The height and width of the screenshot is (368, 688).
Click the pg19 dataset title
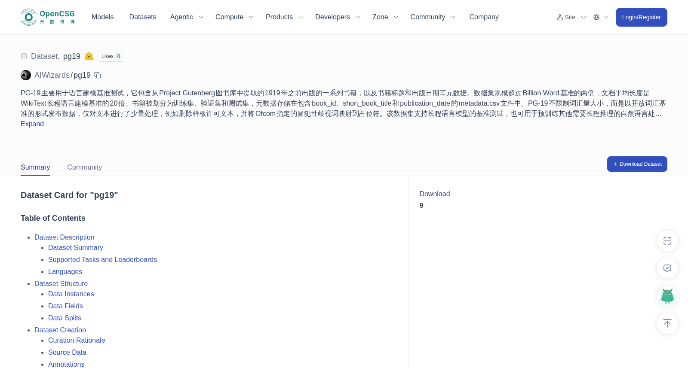[x=72, y=56]
